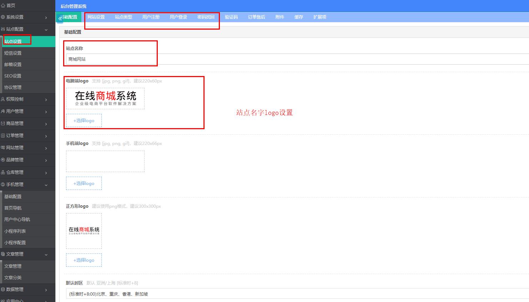Collapse the 文章管理 group chevron
This screenshot has width=529, height=302.
tap(46, 255)
